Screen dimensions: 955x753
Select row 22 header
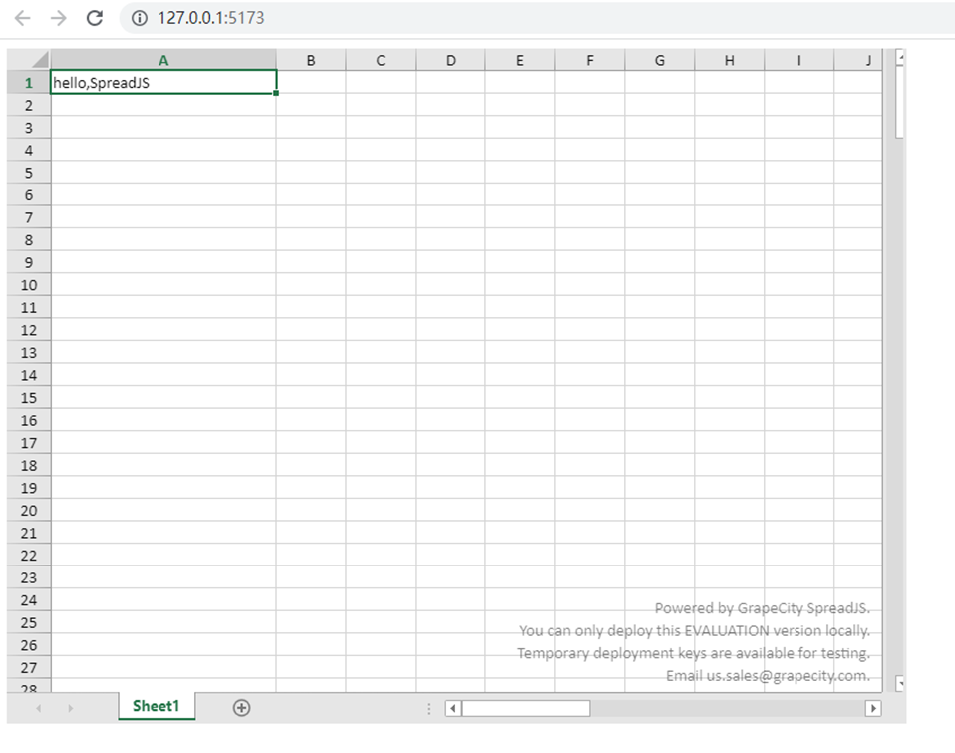(29, 556)
